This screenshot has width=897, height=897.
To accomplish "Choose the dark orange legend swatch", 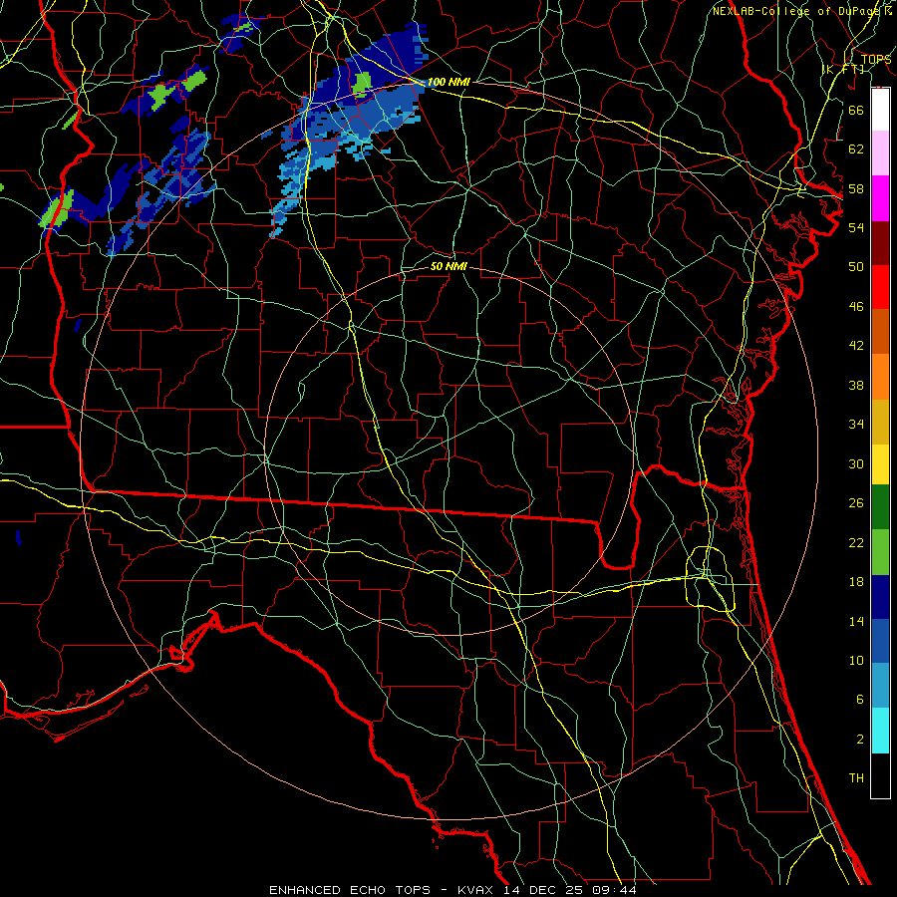I will point(880,331).
